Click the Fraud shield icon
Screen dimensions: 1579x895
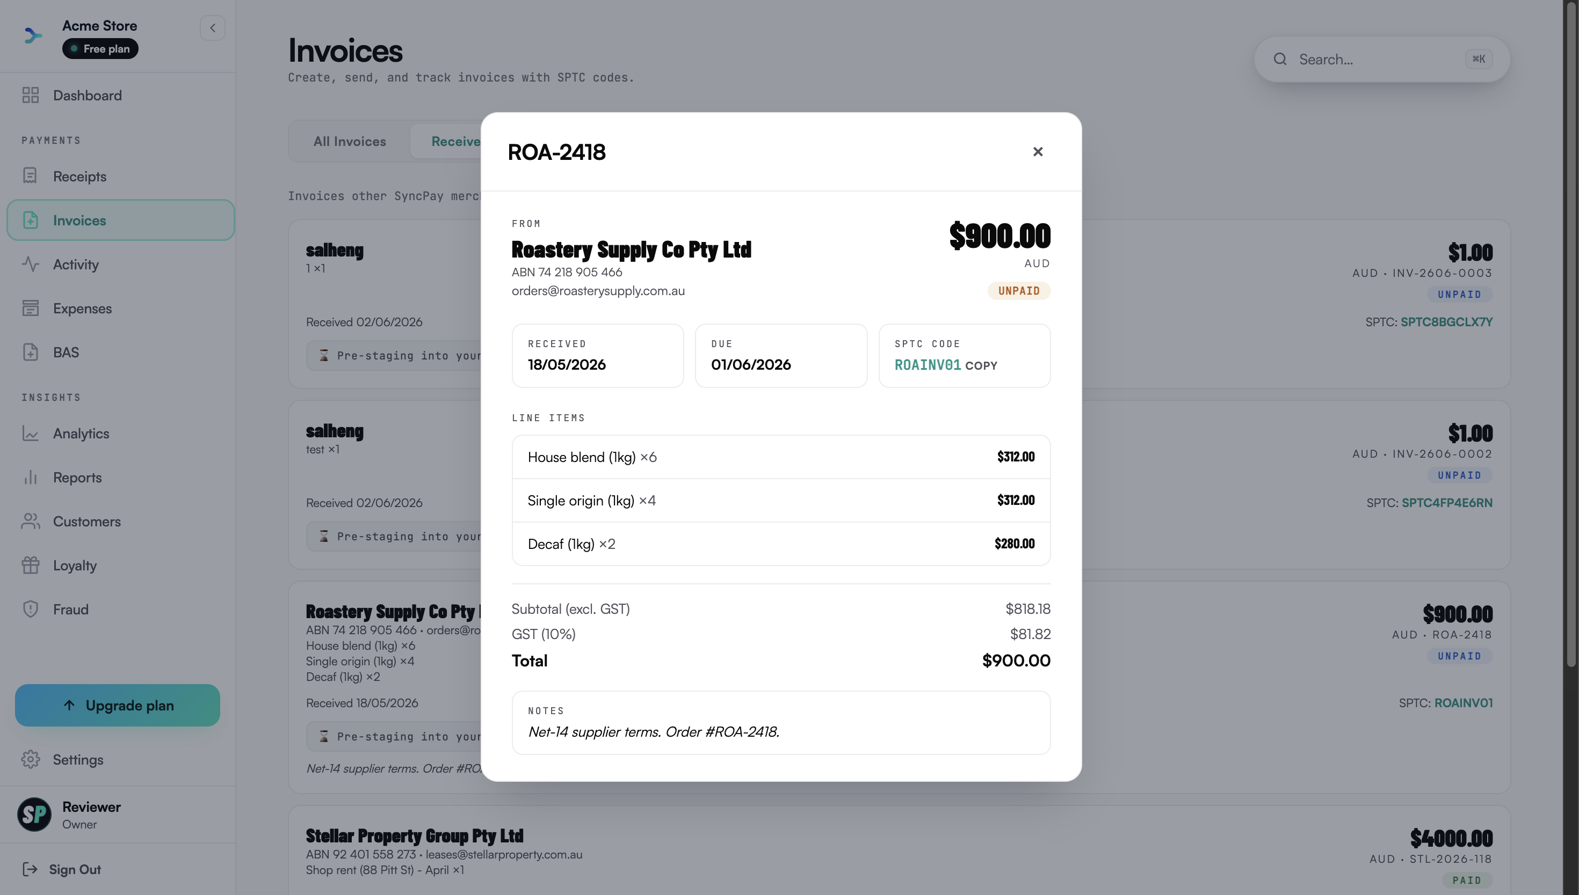point(30,609)
